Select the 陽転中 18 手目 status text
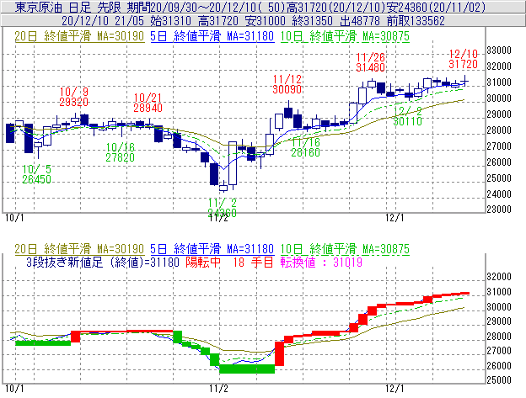 [x=229, y=262]
